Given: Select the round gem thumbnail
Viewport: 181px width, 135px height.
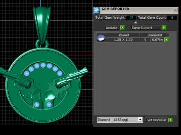Looking at the screenshot, I should point(101,37).
